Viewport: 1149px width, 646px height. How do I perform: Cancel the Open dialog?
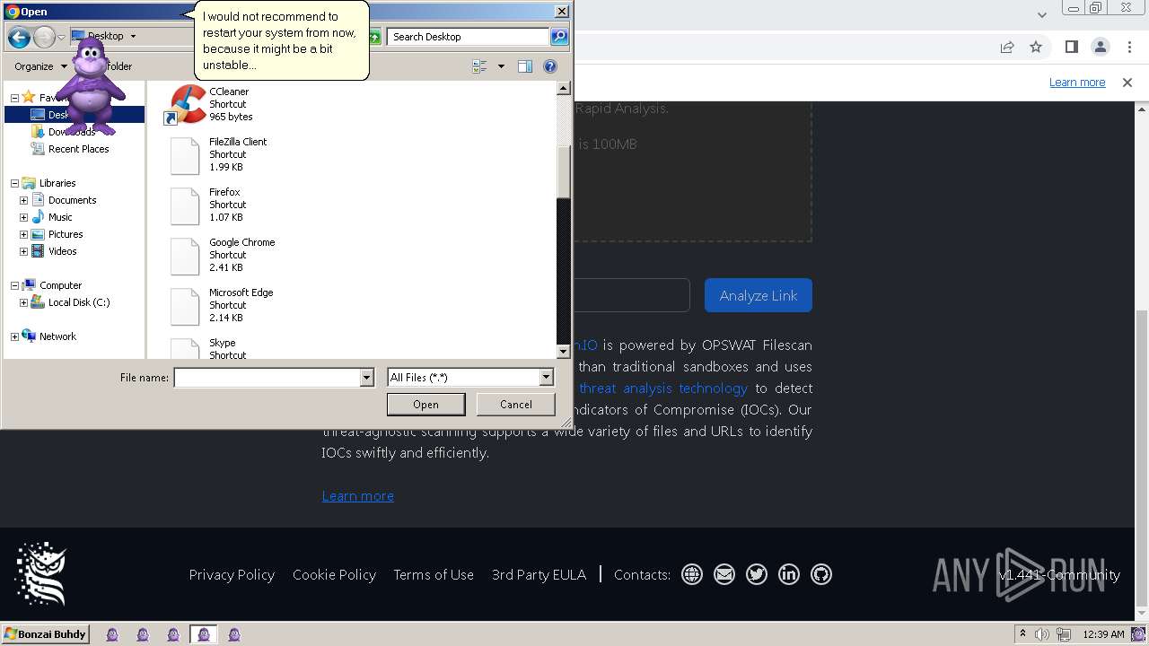(515, 405)
